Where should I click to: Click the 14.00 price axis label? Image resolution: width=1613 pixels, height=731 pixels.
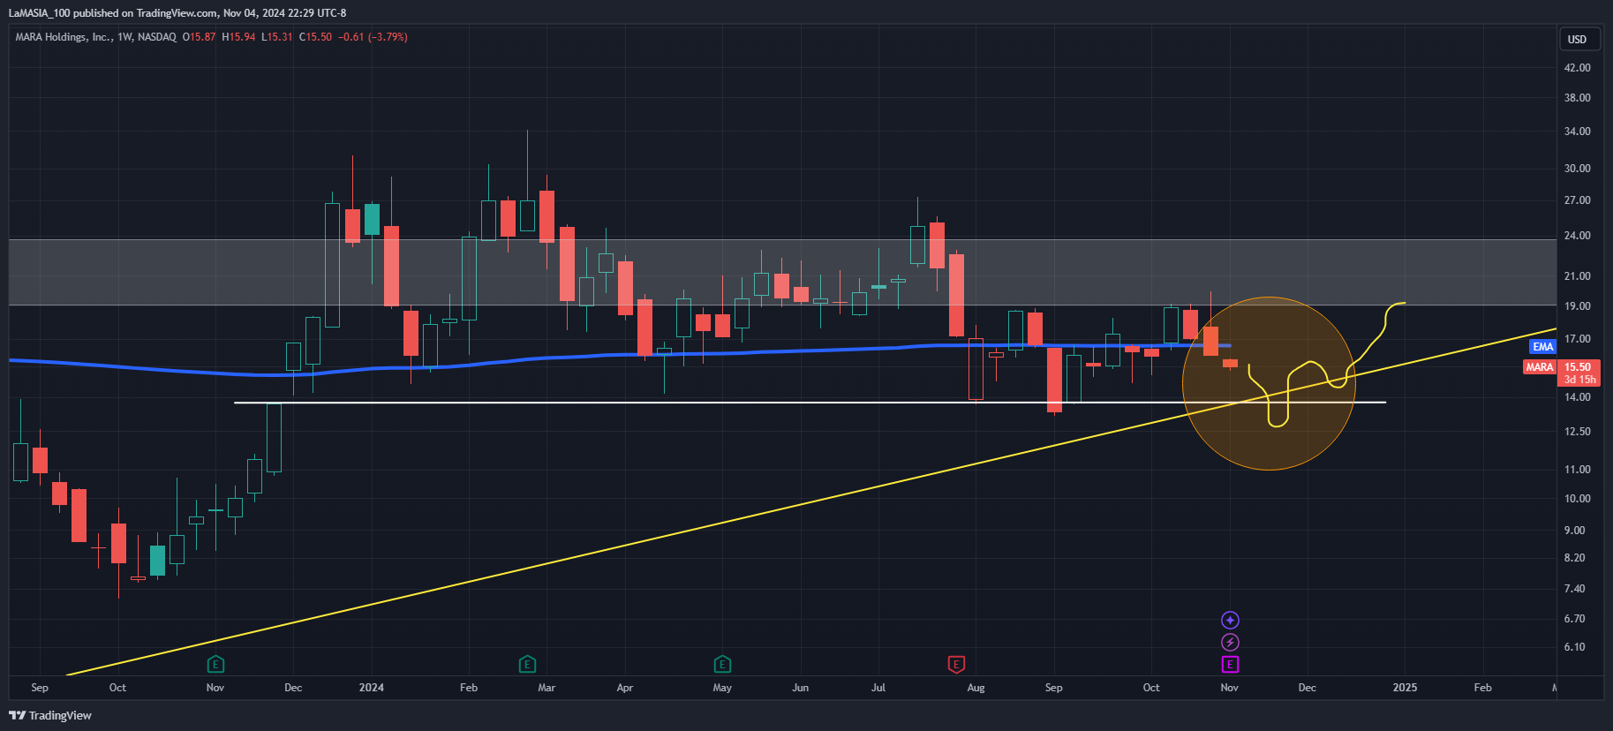click(x=1577, y=397)
